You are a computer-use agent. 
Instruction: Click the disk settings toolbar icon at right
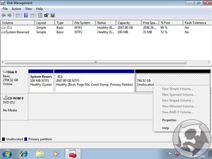click(53, 15)
